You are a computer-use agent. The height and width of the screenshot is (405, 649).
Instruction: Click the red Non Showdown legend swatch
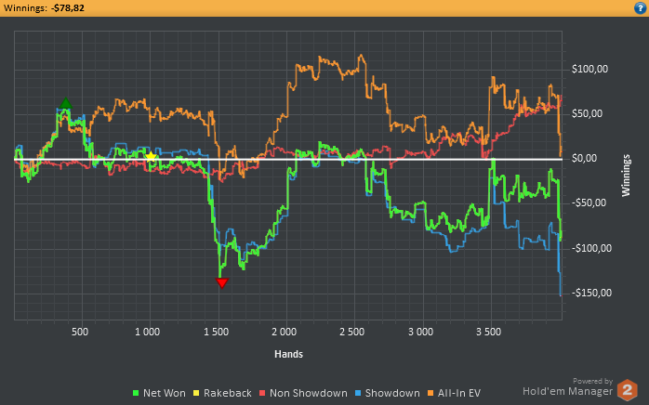point(262,393)
